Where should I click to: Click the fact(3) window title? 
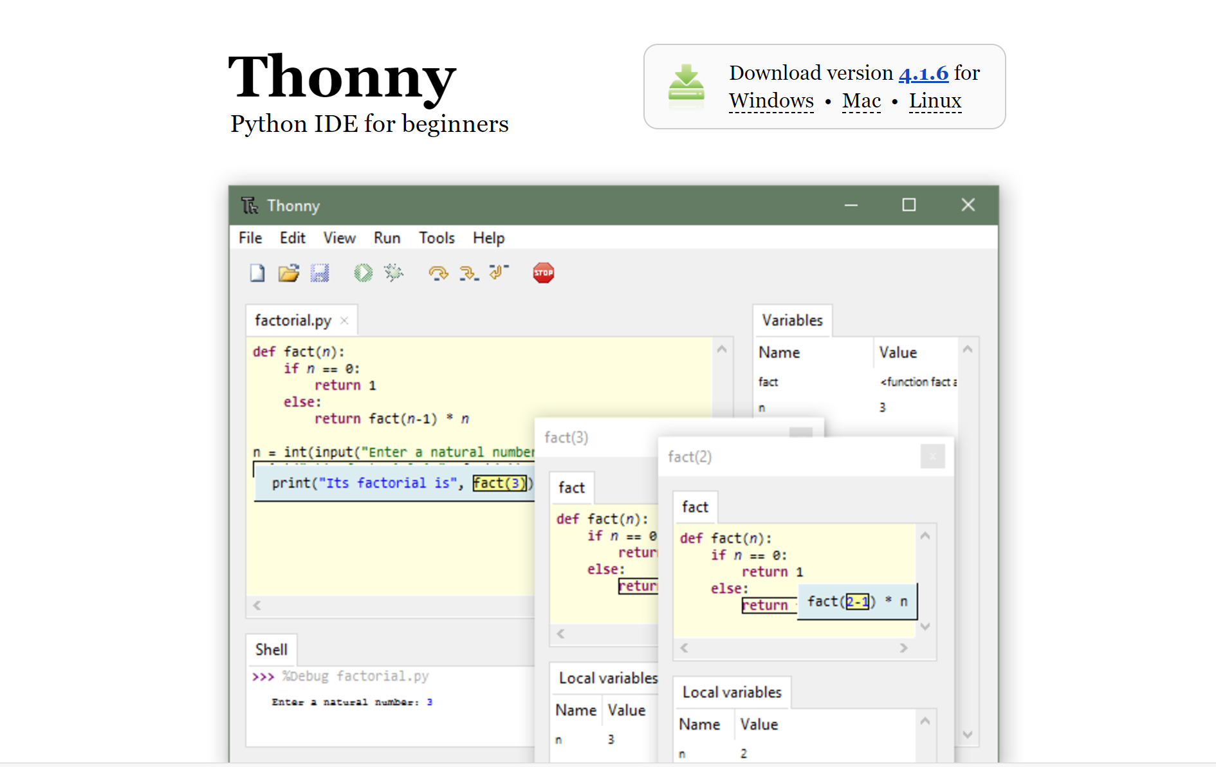coord(566,438)
